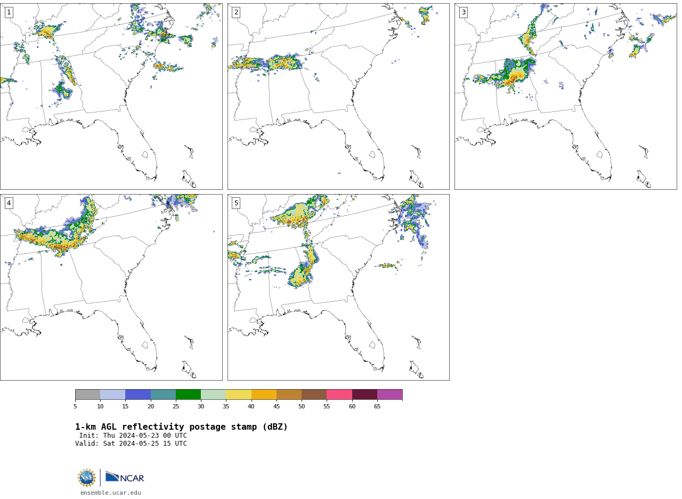Click the NCAR logo

(x=125, y=477)
